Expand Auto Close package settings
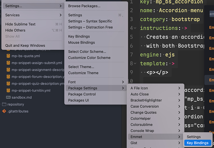Image resolution: width=214 pixels, height=148 pixels. tap(155, 94)
